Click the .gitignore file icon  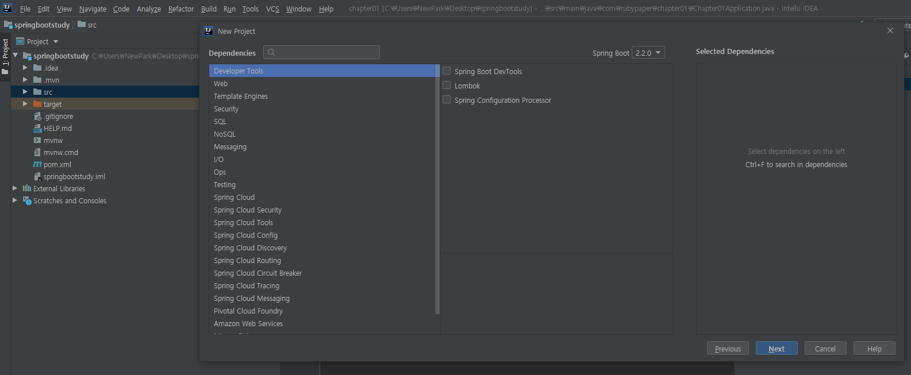click(x=37, y=117)
